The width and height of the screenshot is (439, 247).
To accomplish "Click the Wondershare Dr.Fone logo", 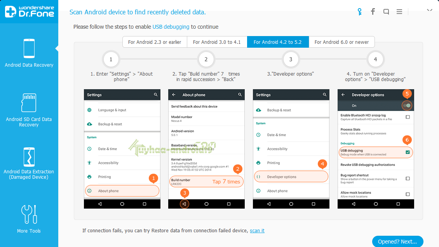I will tap(30, 12).
